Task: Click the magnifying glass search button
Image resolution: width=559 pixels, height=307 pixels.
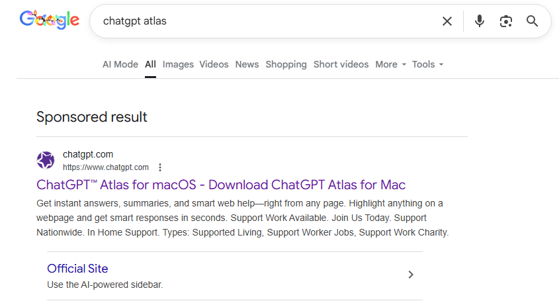Action: point(533,21)
